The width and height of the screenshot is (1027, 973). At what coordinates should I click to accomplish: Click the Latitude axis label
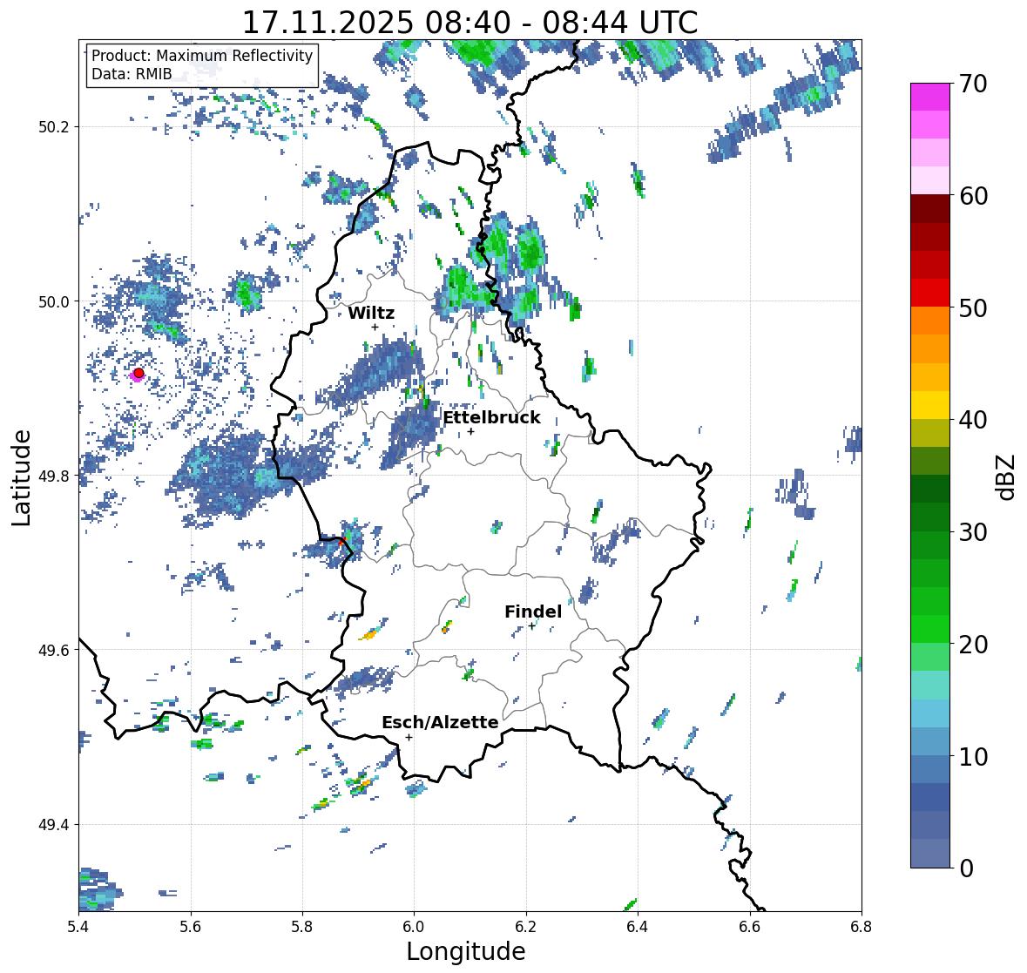pos(22,477)
